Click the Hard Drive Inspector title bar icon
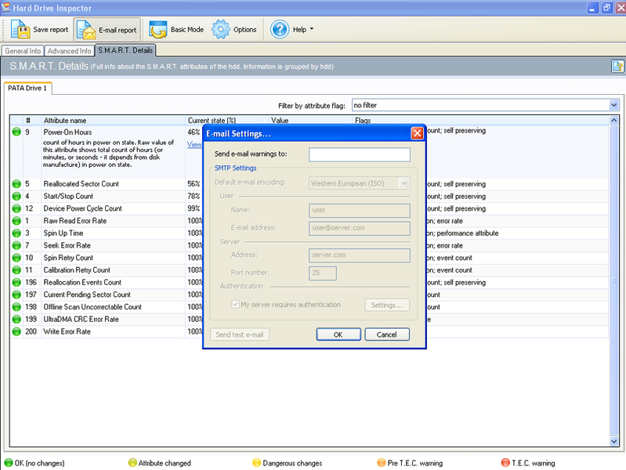Viewport: 626px width, 470px height. coord(6,8)
